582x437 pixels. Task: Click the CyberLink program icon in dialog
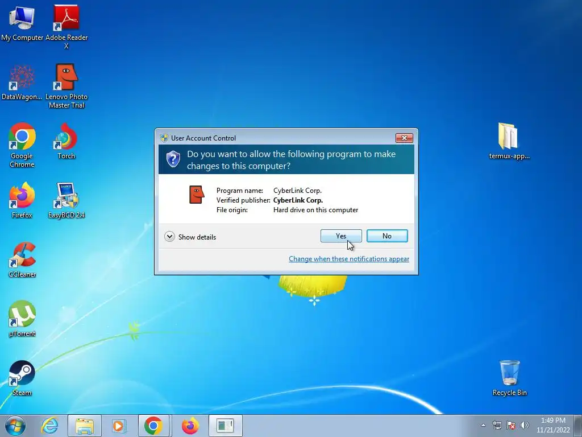click(197, 195)
